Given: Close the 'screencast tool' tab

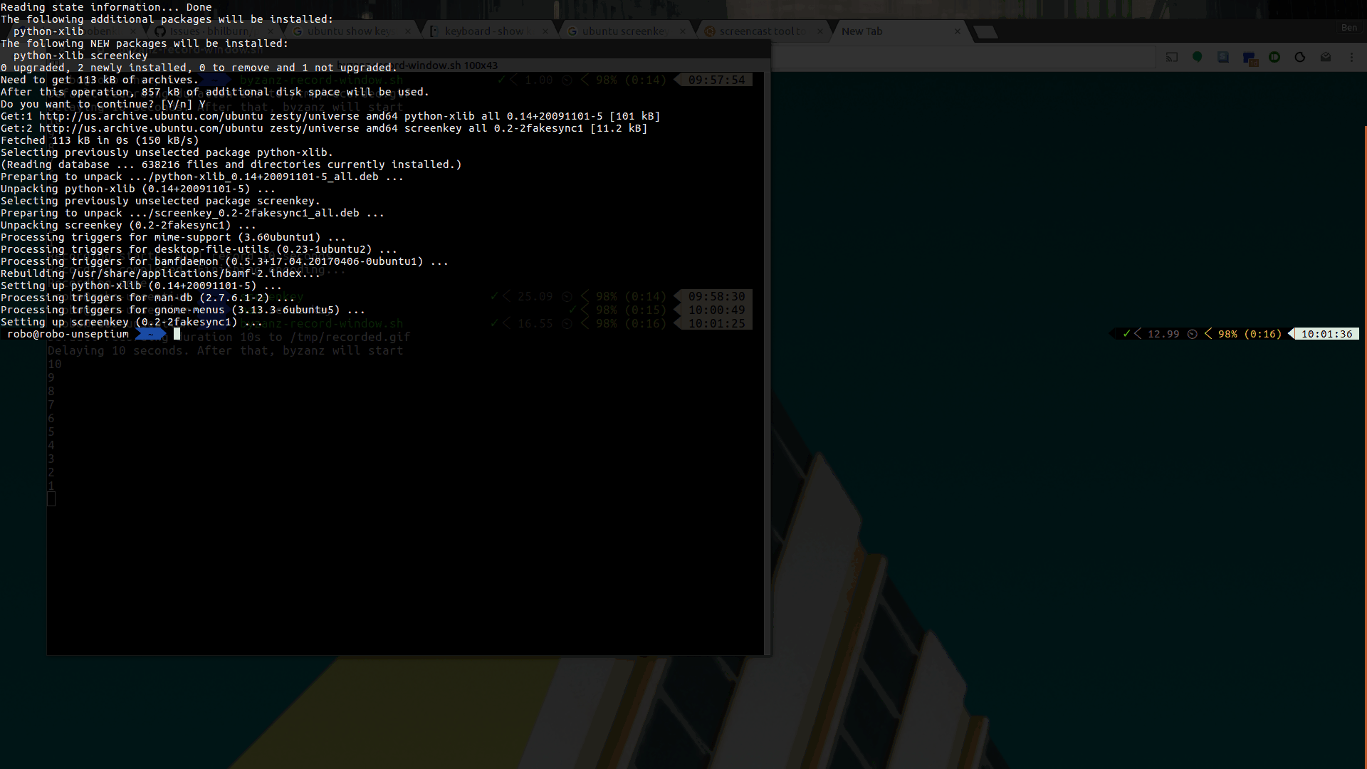Looking at the screenshot, I should pos(819,31).
